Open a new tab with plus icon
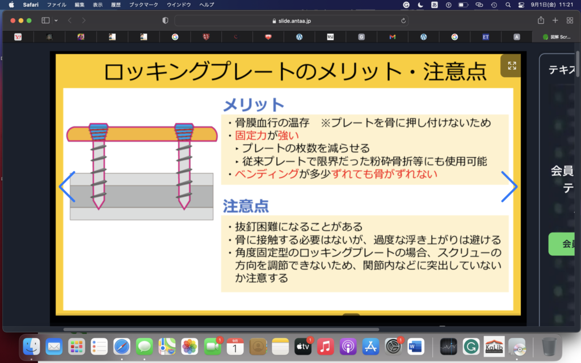Screen dimensions: 581x363 (555, 20)
